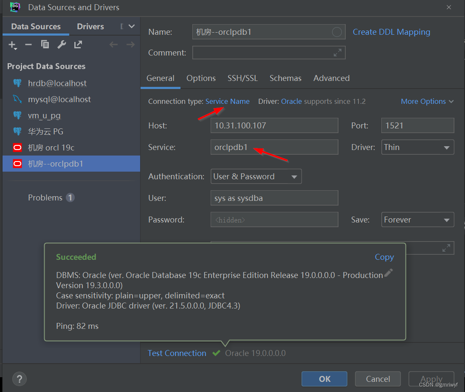Click the Oracle 19.0.0.0.0 status text
This screenshot has height=392, width=465.
[x=255, y=353]
